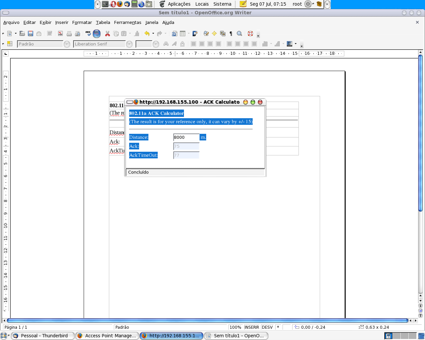Show more standard toolbar buttons
Viewport: 425px width, 340px height.
258,35
